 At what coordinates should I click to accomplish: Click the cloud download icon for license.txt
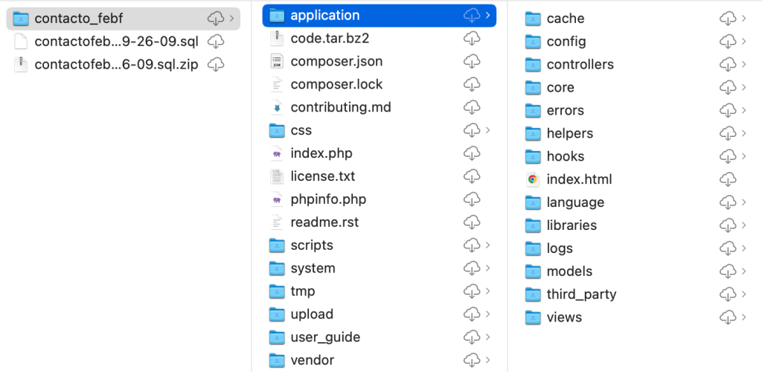[472, 177]
